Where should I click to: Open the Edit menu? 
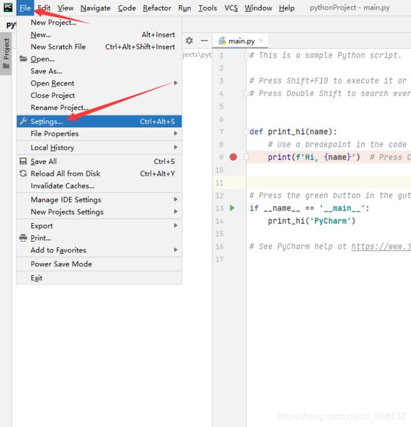(x=44, y=8)
